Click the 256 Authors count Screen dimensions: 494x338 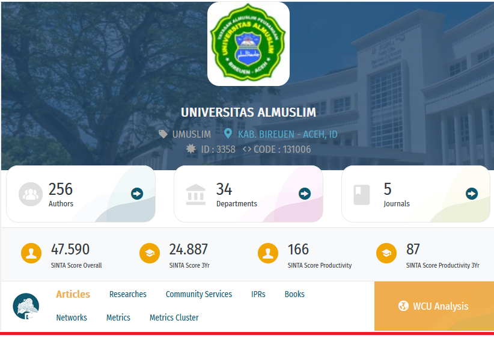click(61, 189)
